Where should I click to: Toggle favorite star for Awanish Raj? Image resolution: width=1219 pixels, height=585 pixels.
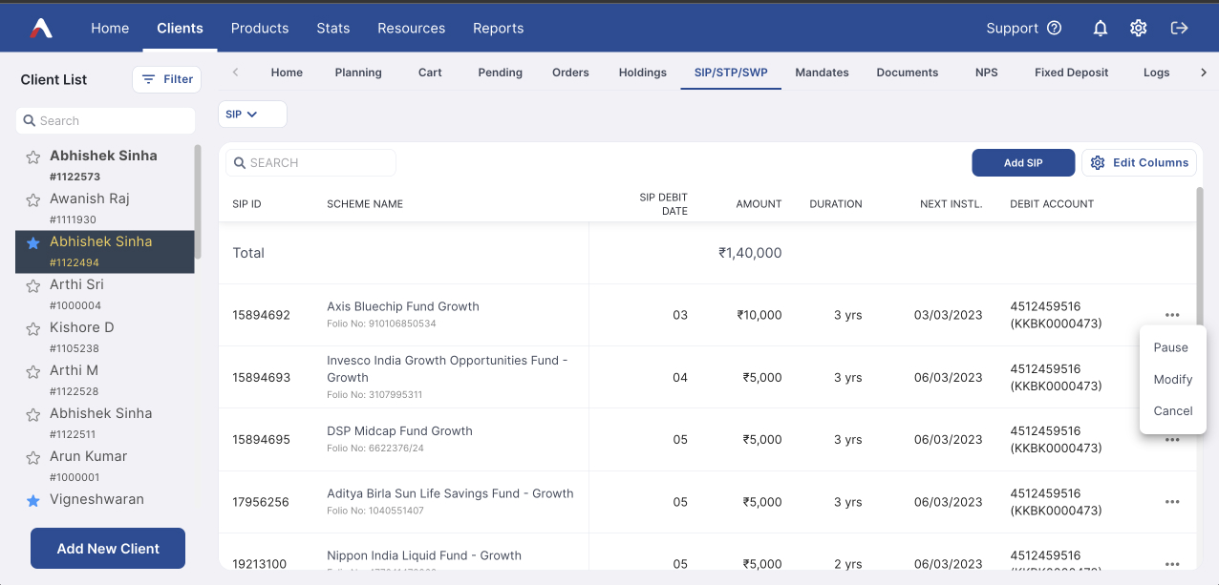(33, 199)
